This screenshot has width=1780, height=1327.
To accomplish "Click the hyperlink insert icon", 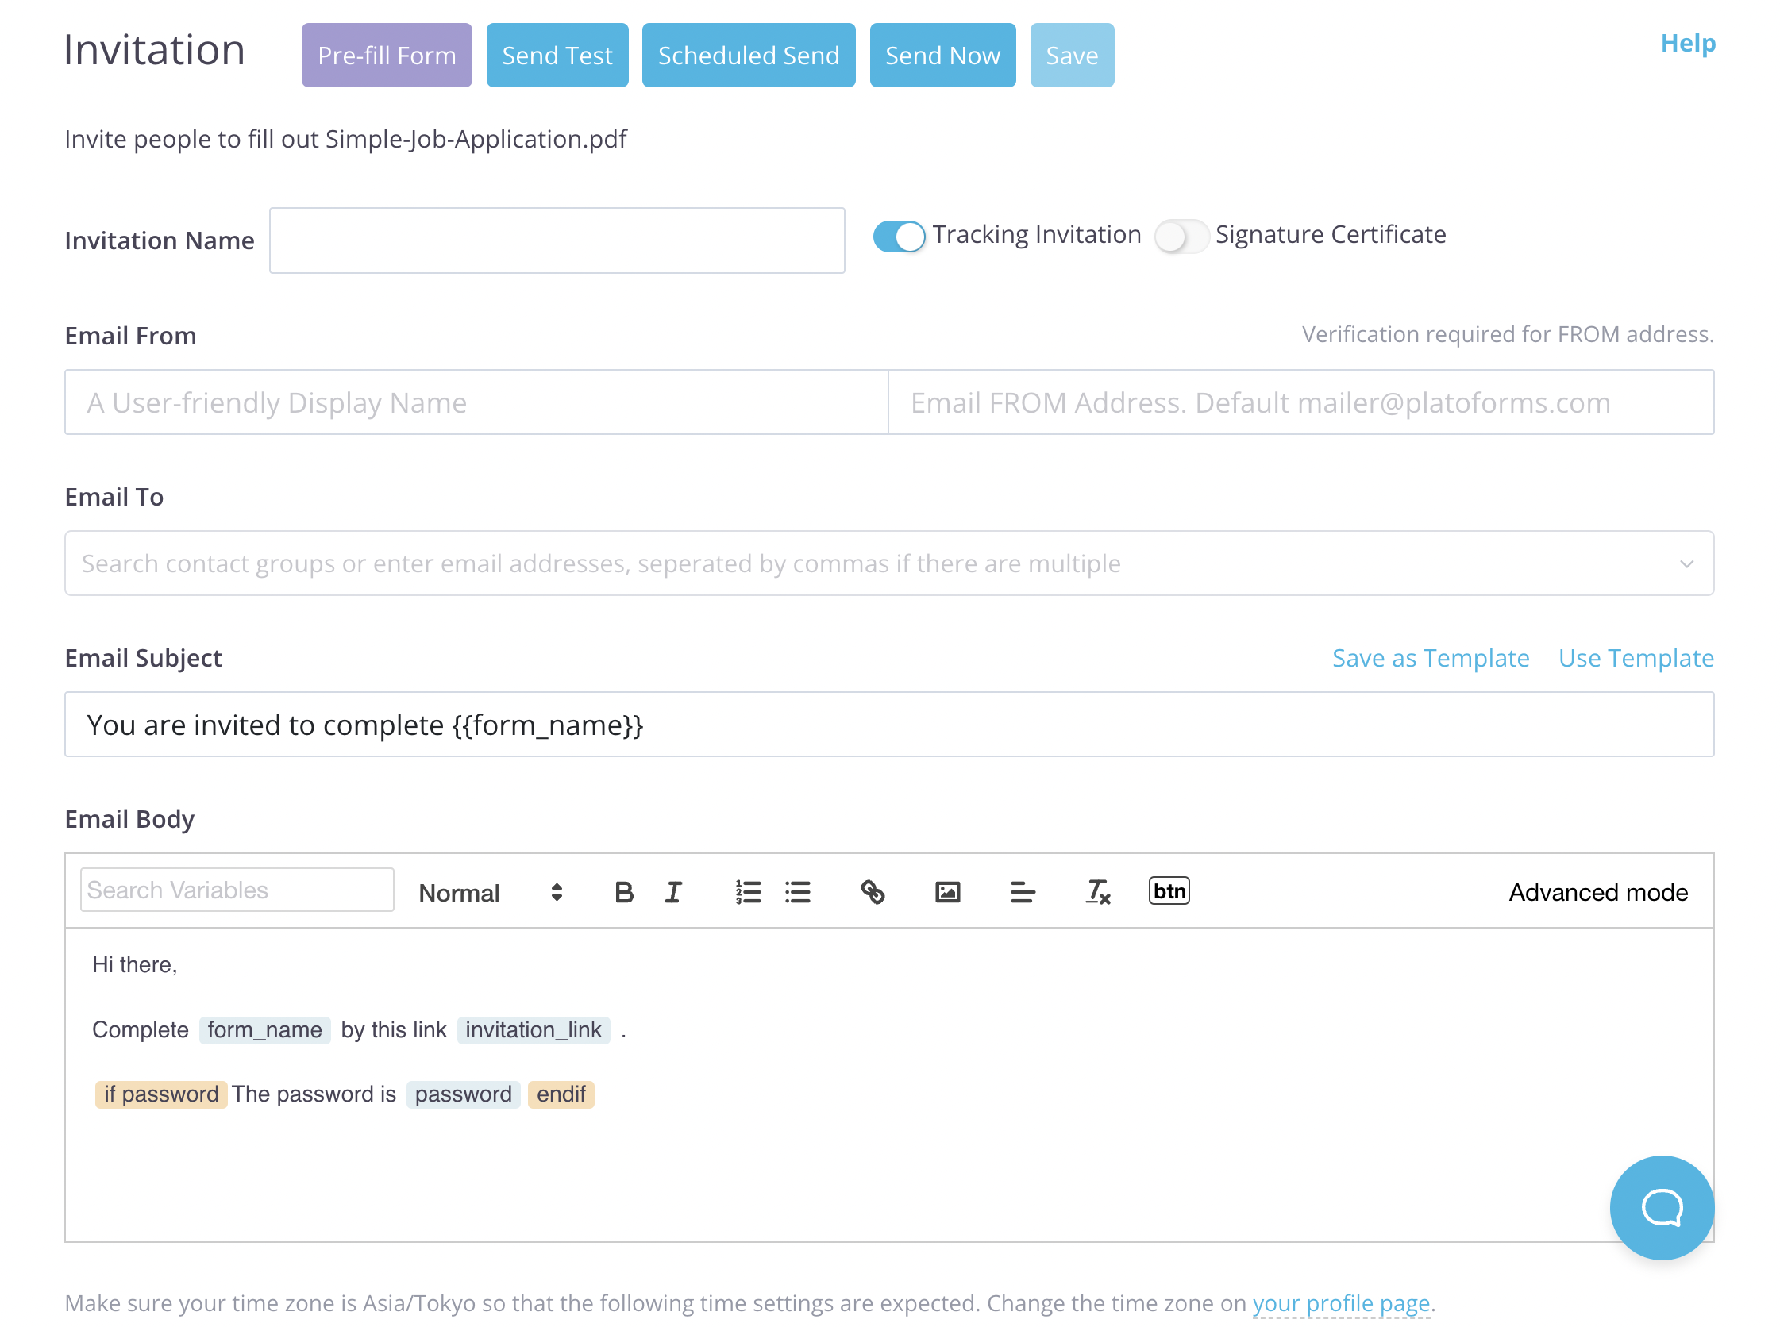I will point(873,890).
